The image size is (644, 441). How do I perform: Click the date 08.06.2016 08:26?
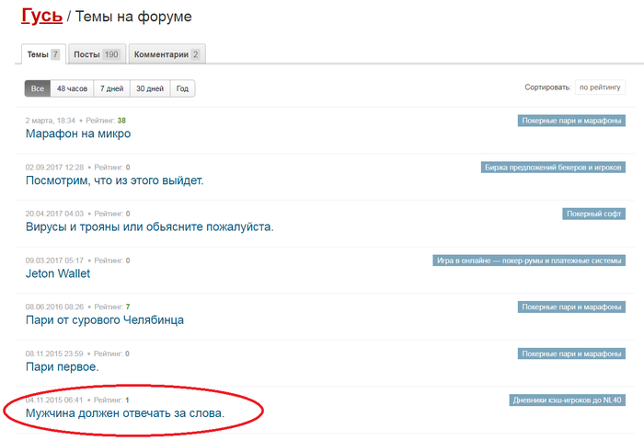click(54, 307)
